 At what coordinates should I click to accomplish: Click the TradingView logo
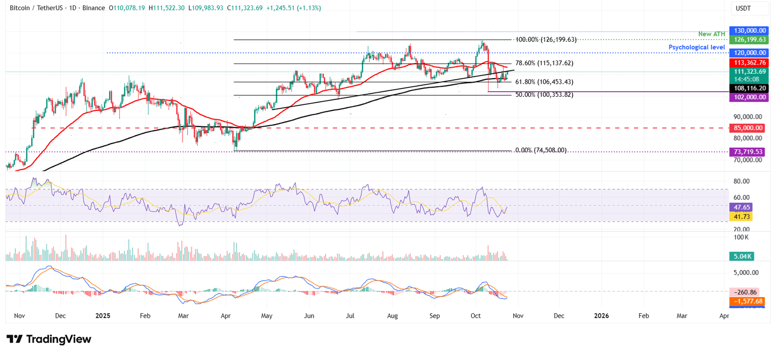47,340
